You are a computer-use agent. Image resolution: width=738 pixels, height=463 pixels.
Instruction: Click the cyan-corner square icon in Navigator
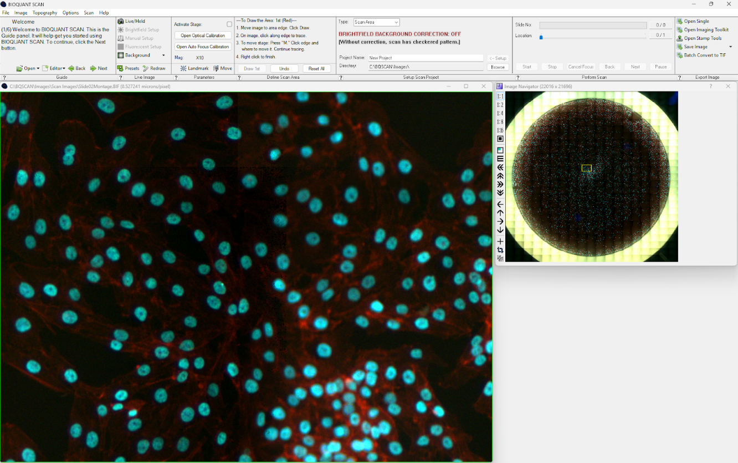[500, 150]
